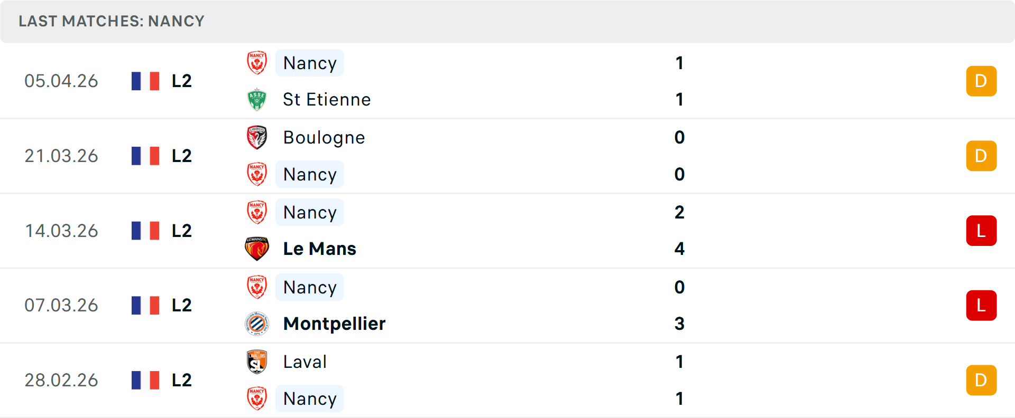The height and width of the screenshot is (418, 1015).
Task: Click the 07.03.26 match date
Action: pyautogui.click(x=61, y=306)
